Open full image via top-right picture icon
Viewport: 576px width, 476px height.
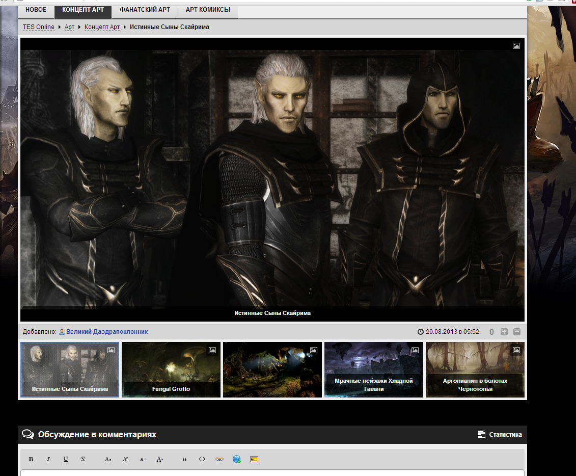point(516,45)
